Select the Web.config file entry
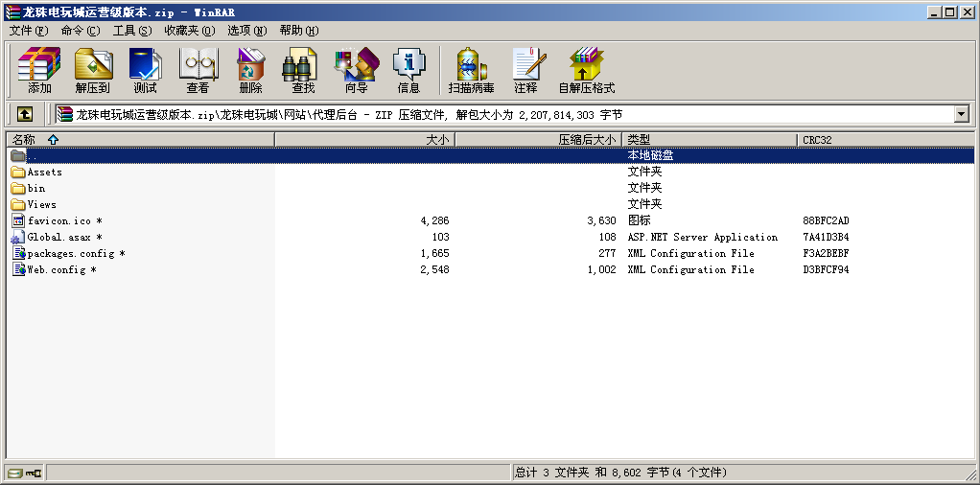The height and width of the screenshot is (485, 980). [x=56, y=270]
